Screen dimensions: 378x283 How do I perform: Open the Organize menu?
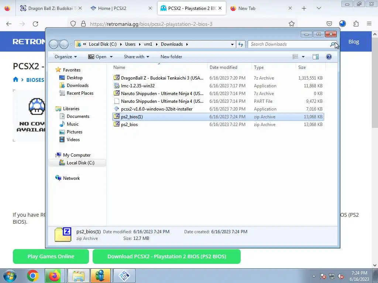(66, 57)
